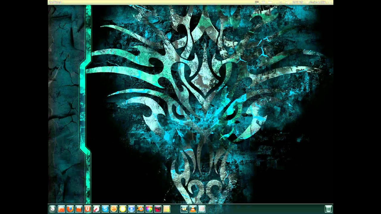
Task: Launch GIMP from the dock
Action: 184,209
